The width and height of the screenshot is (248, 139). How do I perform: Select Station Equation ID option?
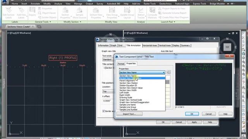pyautogui.click(x=142, y=85)
